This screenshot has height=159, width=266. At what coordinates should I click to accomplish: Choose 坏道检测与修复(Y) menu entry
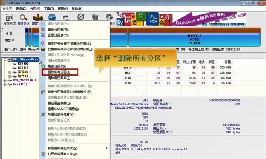tap(61, 114)
